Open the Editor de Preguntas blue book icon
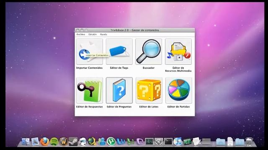The image size is (268, 150). (x=119, y=90)
